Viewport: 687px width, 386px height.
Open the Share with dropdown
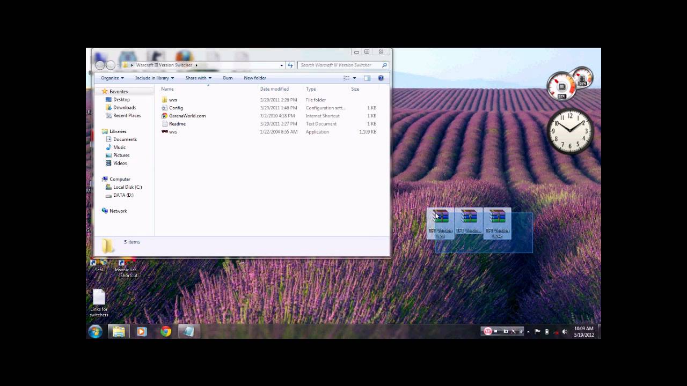(198, 78)
